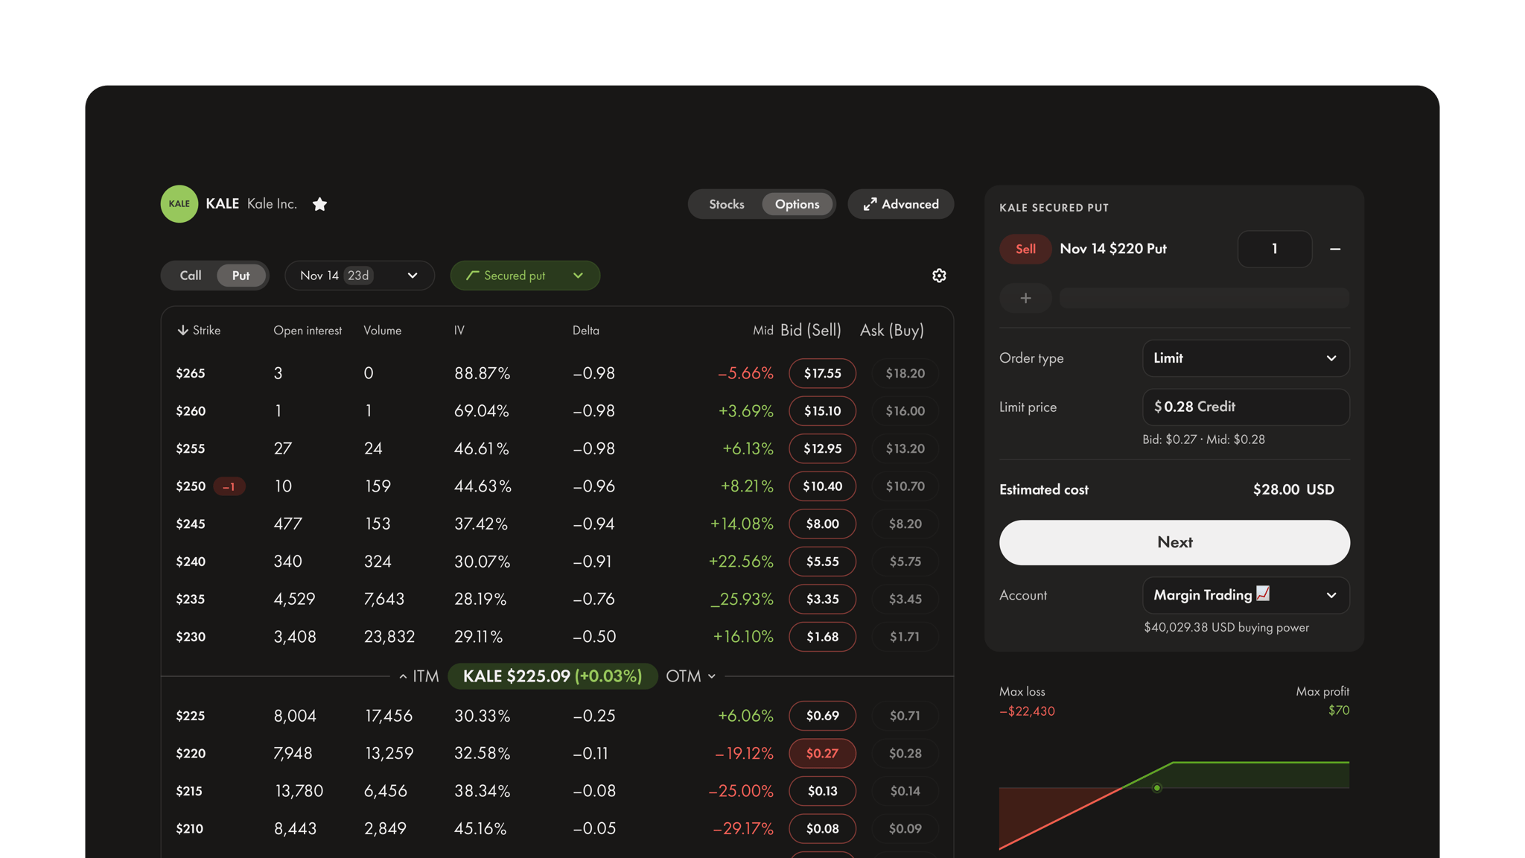Click the Limit price input field
The width and height of the screenshot is (1525, 858).
point(1245,407)
